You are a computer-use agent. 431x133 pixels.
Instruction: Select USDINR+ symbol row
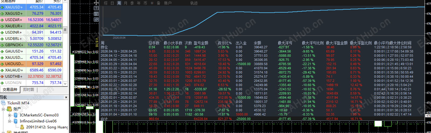32,32
